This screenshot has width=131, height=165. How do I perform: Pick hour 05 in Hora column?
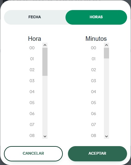click(x=32, y=103)
